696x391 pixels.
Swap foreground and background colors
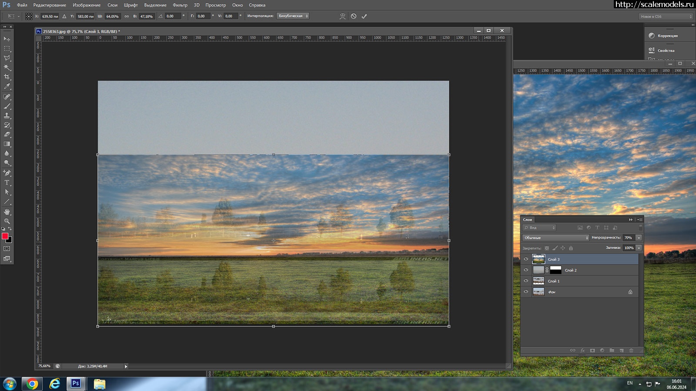10,229
